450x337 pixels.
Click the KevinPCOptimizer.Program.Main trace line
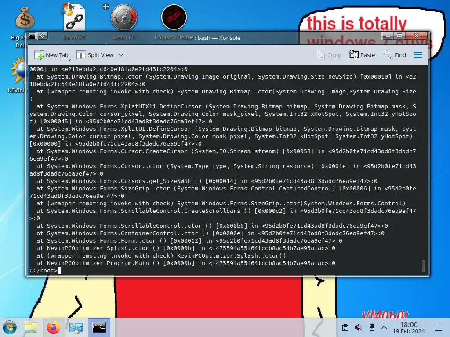pyautogui.click(x=186, y=263)
